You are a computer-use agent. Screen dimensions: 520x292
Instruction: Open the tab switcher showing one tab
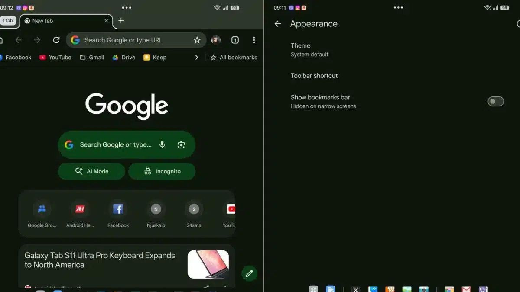tap(234, 40)
